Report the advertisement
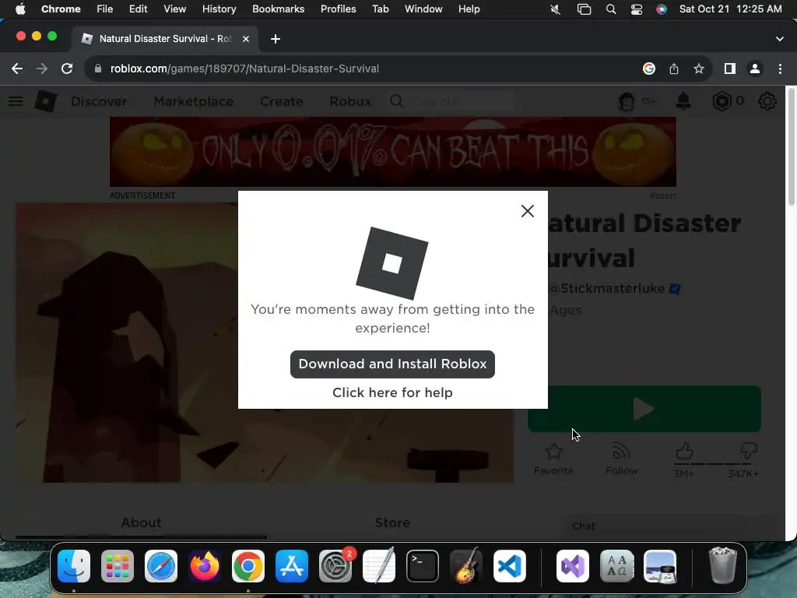 click(662, 195)
